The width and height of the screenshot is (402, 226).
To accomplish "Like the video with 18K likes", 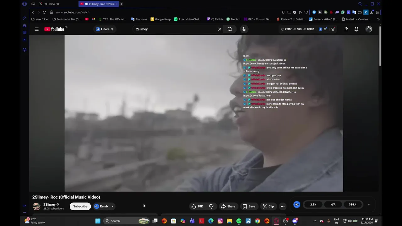I will (197, 206).
